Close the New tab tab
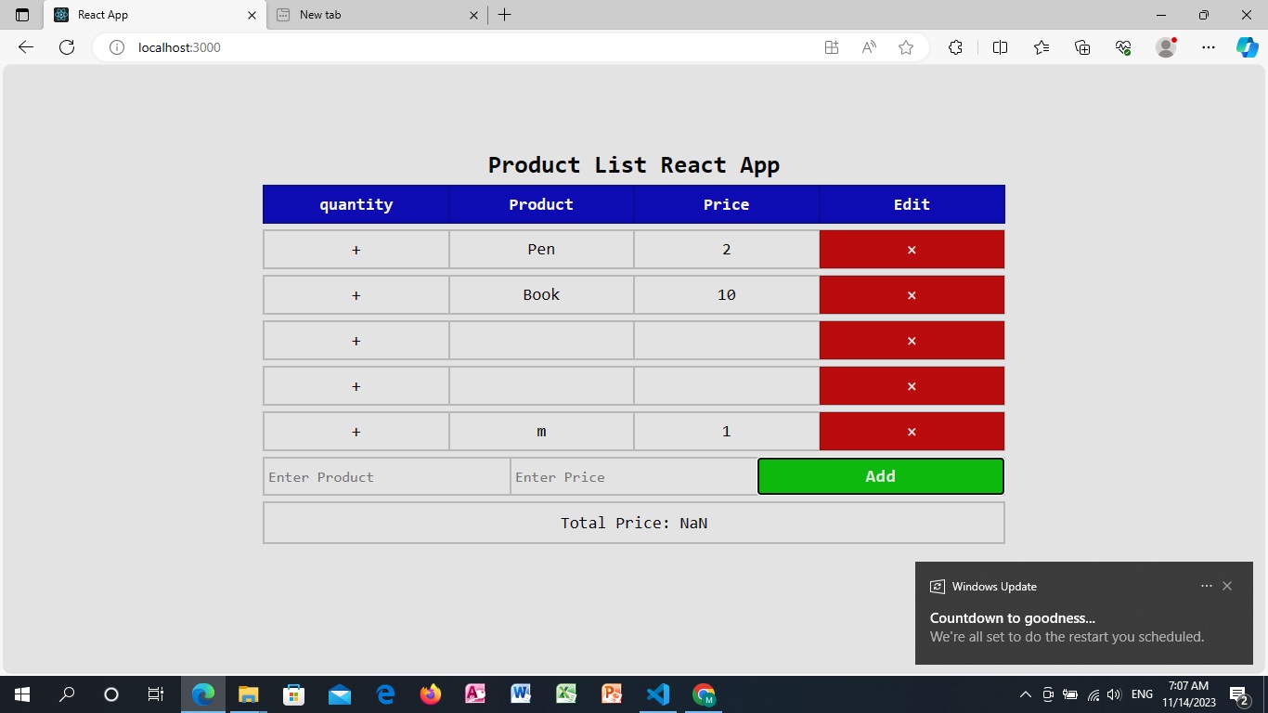The image size is (1268, 713). [473, 15]
